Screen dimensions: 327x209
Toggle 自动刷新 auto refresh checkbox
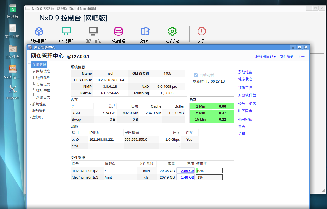[195, 75]
